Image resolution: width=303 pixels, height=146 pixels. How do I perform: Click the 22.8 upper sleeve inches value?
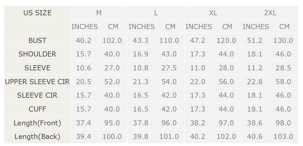[255, 82]
